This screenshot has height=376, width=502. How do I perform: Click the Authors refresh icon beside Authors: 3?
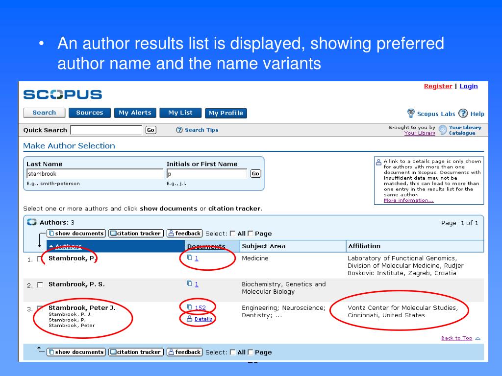click(x=32, y=222)
